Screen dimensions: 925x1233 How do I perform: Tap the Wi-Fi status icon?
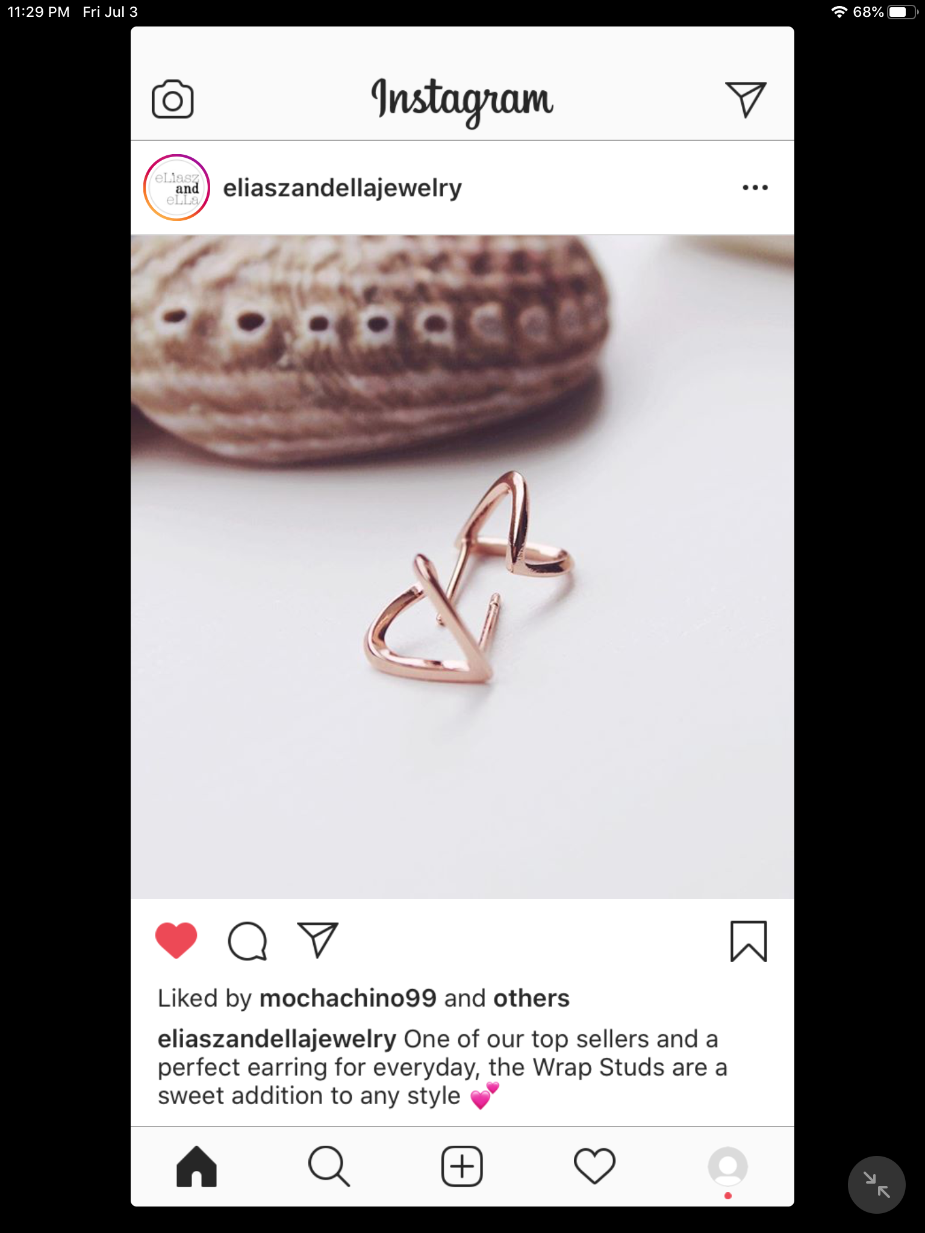click(x=839, y=12)
